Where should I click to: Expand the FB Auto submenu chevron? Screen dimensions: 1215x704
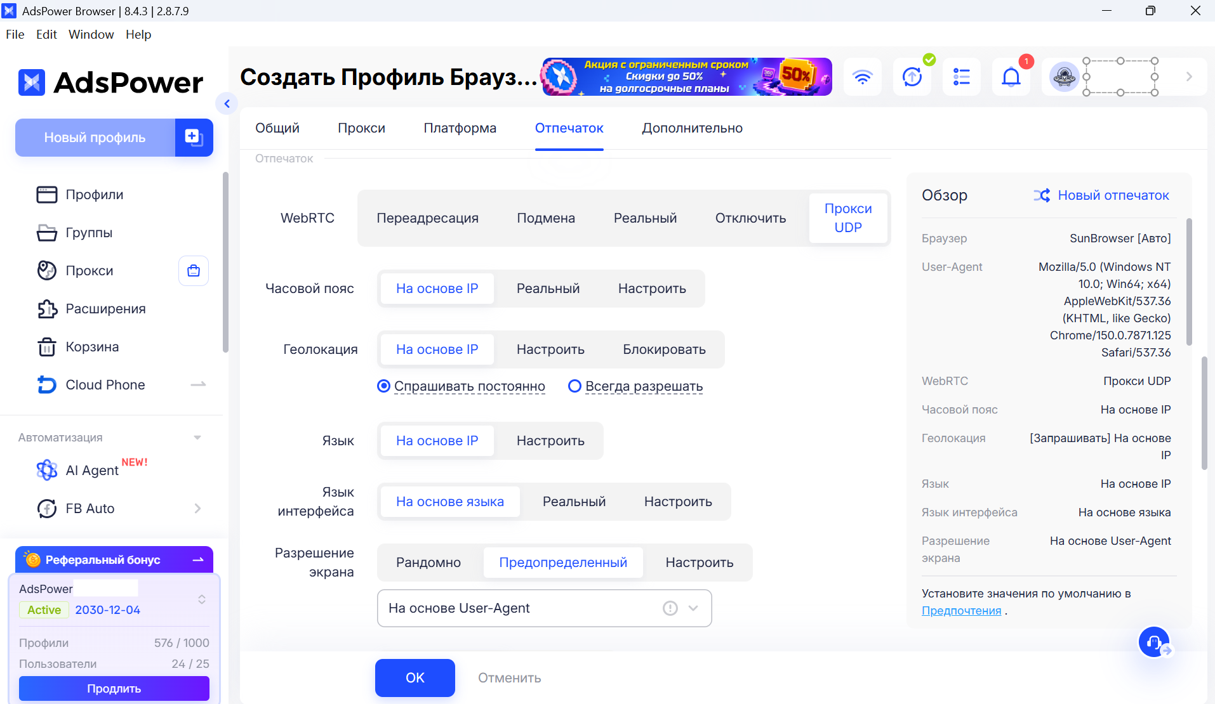pos(197,509)
